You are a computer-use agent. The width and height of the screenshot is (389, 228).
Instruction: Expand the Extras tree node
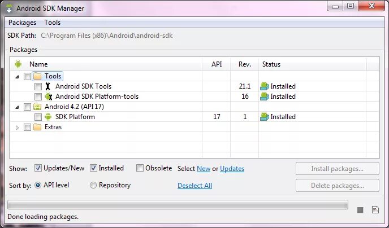coord(17,128)
